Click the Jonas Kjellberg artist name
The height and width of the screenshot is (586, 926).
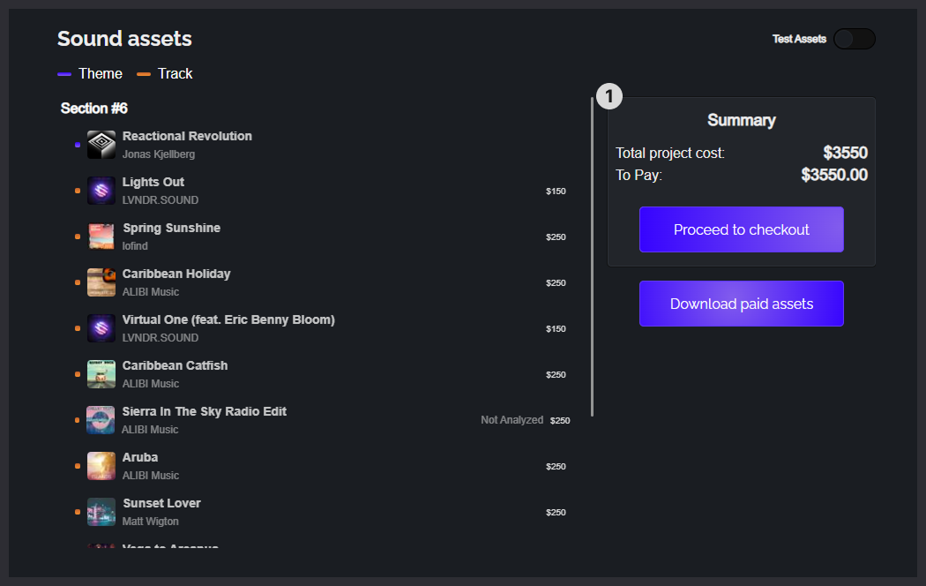pos(159,154)
